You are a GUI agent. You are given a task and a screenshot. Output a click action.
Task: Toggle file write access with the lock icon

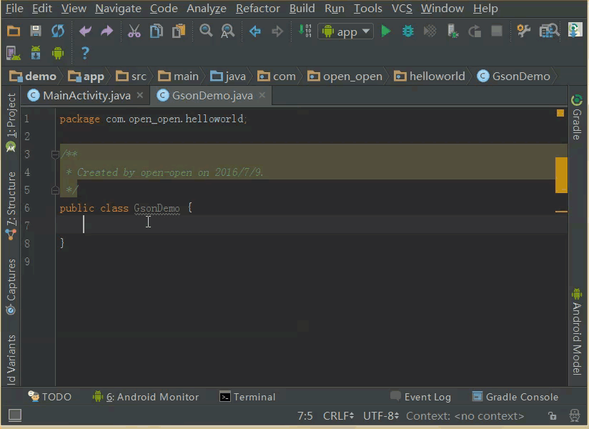coord(553,415)
